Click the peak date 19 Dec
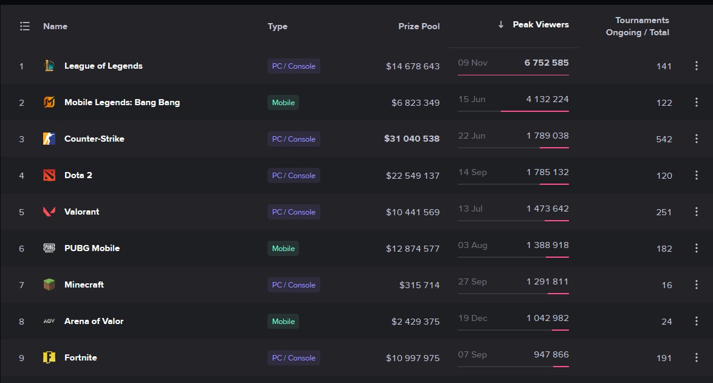The image size is (713, 383). pyautogui.click(x=472, y=318)
